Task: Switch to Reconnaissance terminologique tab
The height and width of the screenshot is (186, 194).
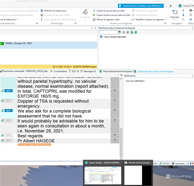Action: click(x=116, y=71)
